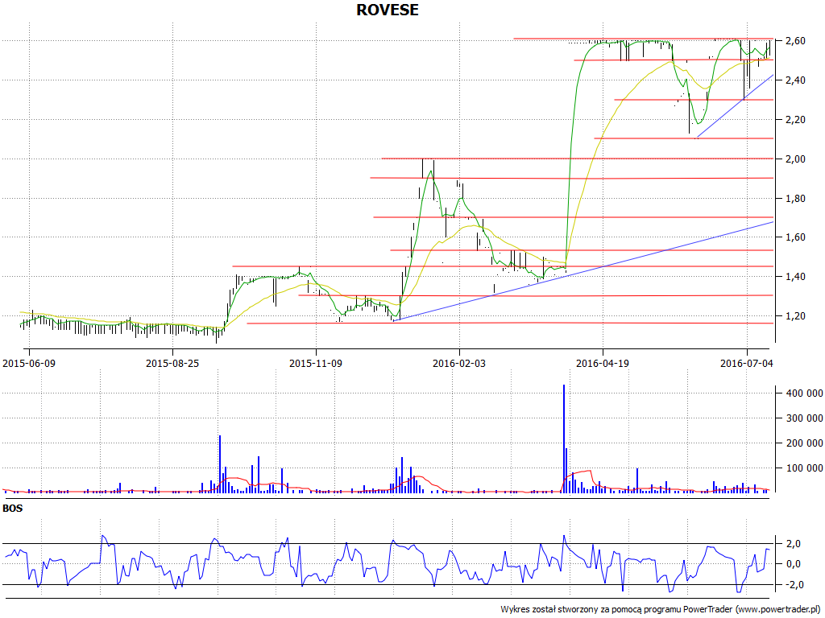Select the 2016-02-03 date label
The image size is (825, 618).
click(459, 363)
